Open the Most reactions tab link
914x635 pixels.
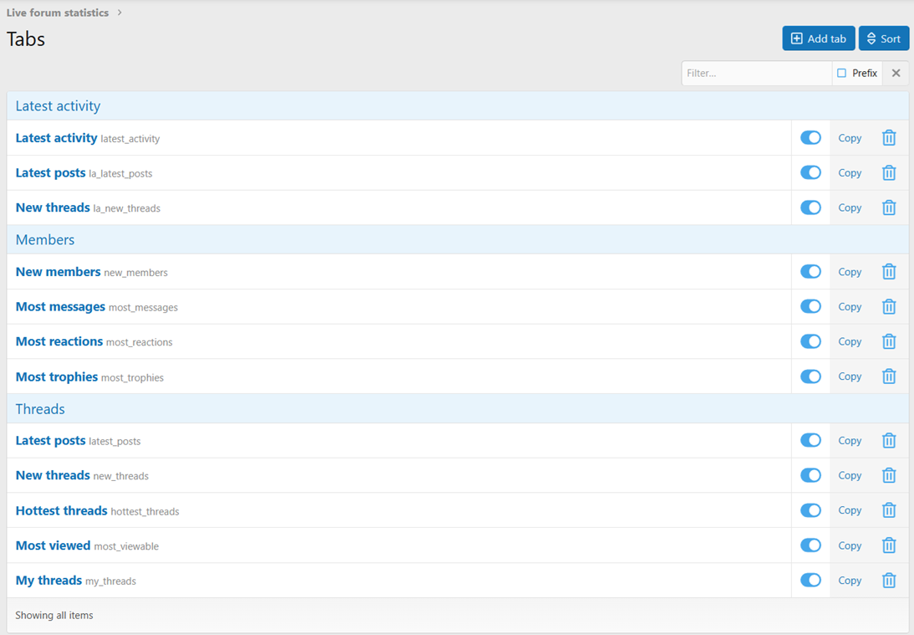click(59, 341)
